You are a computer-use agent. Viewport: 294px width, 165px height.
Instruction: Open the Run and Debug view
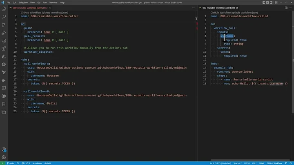pos(4,33)
